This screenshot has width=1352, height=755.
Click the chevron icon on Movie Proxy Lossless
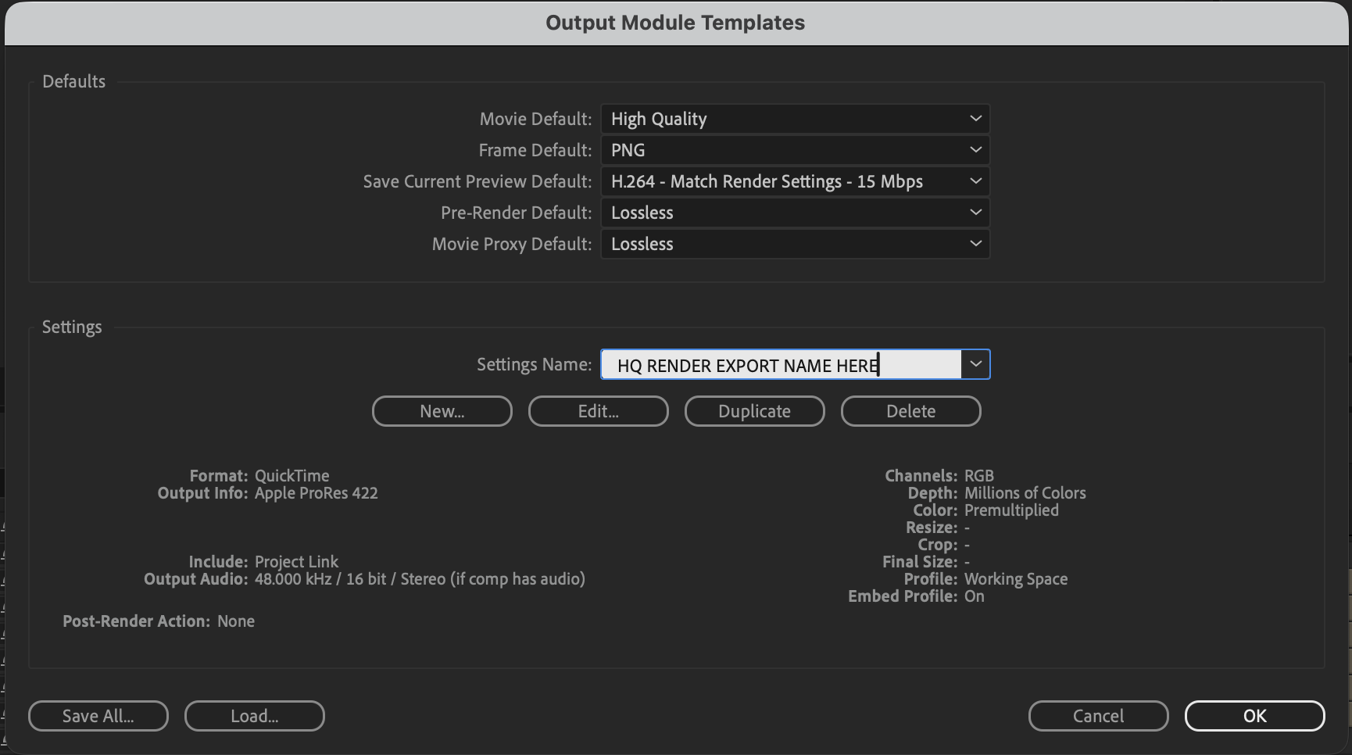[x=975, y=243]
